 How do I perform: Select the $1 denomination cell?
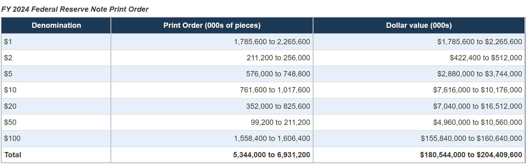tap(8, 42)
